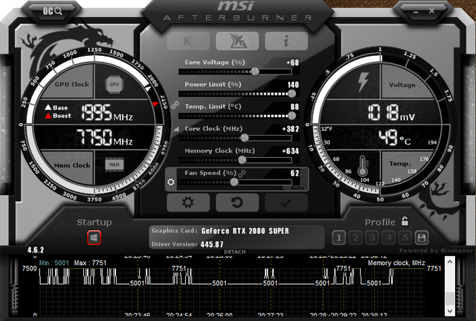Click the DETACH monitor button
Viewport: 476px width, 321px height.
point(235,252)
